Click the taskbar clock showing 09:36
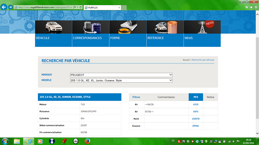The height and width of the screenshot is (145, 259). (248, 141)
